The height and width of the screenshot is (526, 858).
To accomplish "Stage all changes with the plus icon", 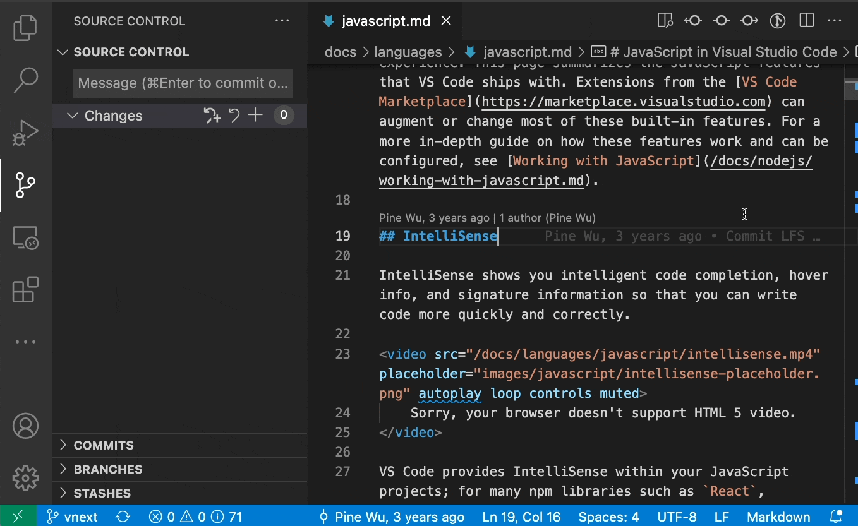I will [x=255, y=115].
